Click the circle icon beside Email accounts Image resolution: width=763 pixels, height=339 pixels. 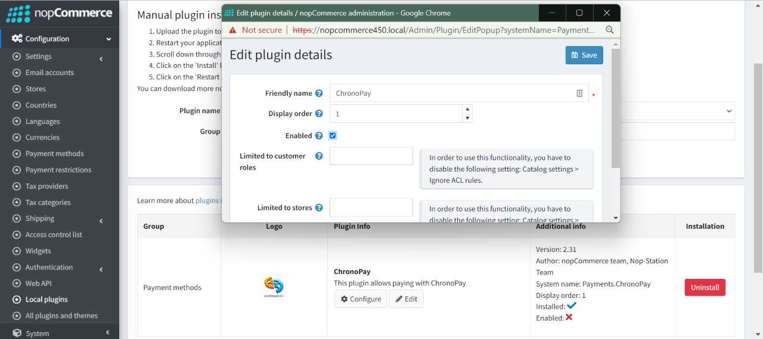pos(17,73)
